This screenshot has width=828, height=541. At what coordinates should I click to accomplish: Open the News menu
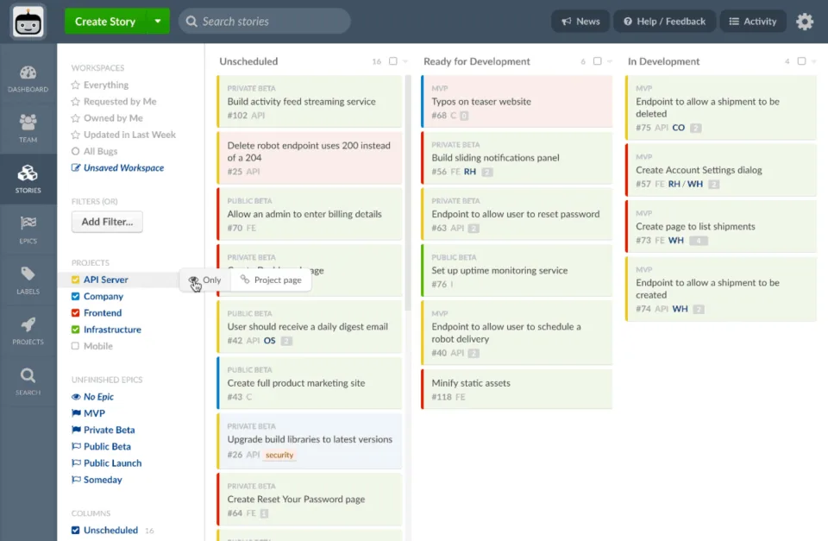(580, 22)
